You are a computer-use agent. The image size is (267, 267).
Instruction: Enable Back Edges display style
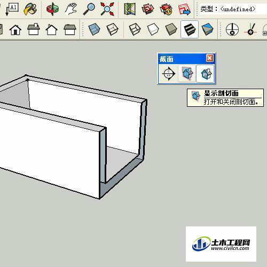coord(112,29)
